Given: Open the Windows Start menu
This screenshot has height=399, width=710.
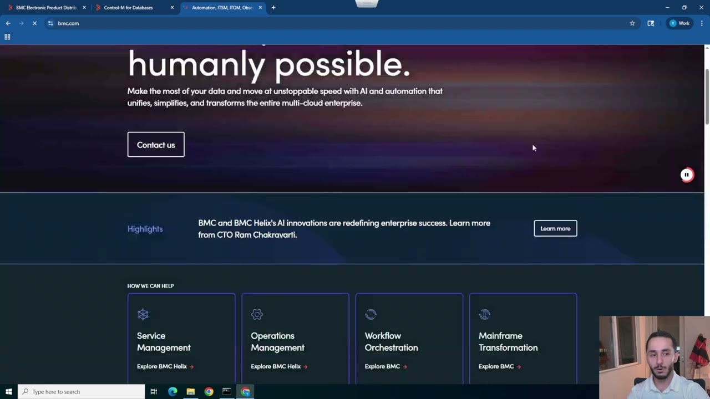Looking at the screenshot, I should click(9, 392).
